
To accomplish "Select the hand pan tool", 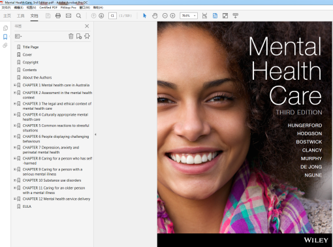I will point(155,16).
